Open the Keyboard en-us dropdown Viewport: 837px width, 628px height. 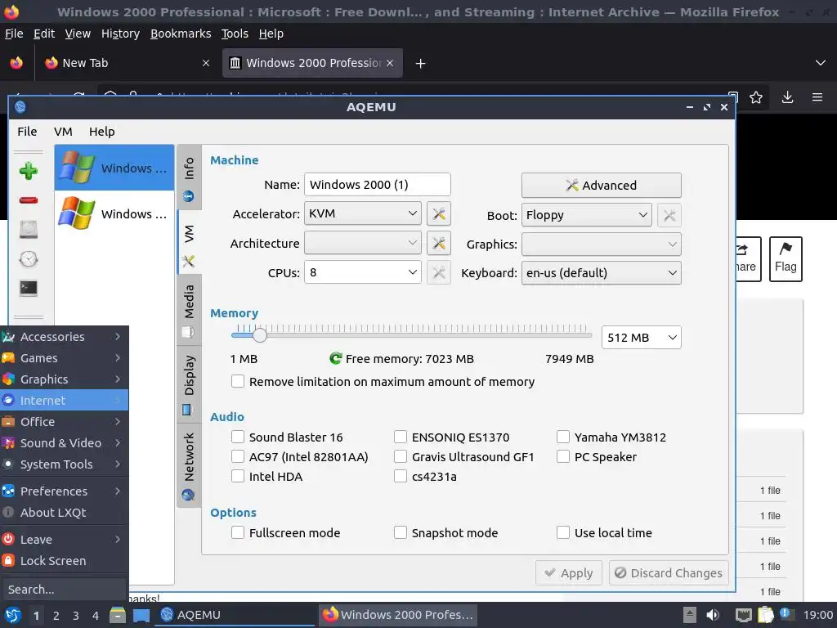point(601,273)
